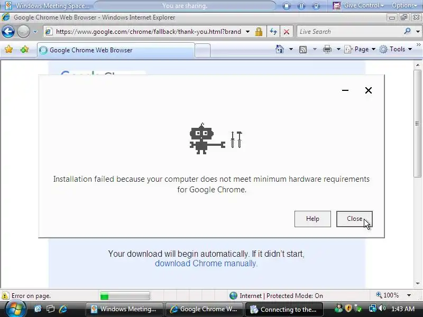Image resolution: width=423 pixels, height=317 pixels.
Task: Click the red Stop loading icon
Action: coord(287,32)
